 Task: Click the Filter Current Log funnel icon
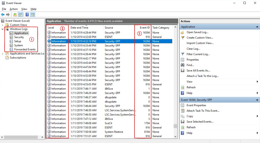[182, 54]
